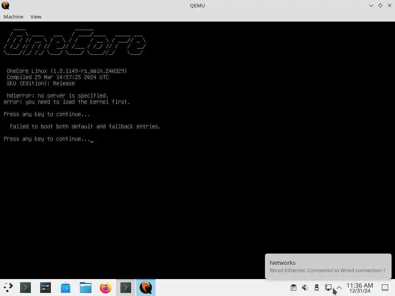Open the removable devices tray icon
395x296 pixels.
[317, 288]
